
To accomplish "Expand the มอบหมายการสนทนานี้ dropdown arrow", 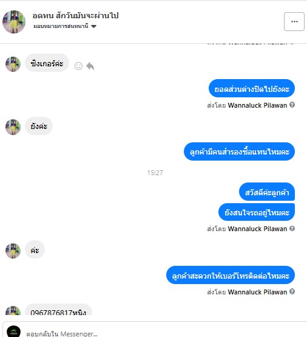I will pyautogui.click(x=93, y=26).
